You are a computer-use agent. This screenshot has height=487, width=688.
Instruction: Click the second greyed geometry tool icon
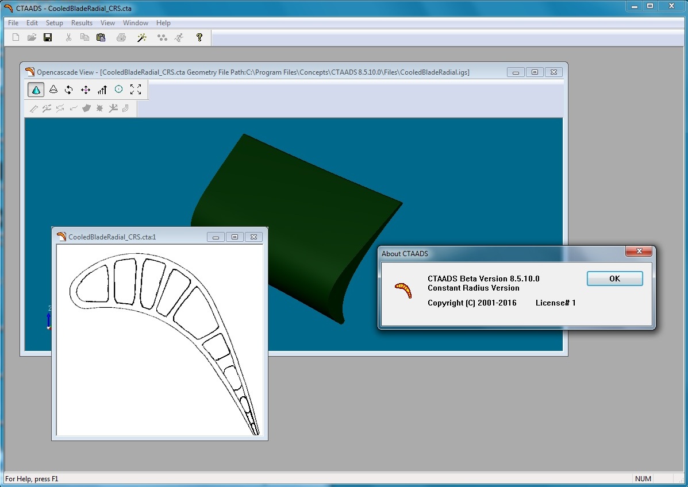tap(47, 109)
